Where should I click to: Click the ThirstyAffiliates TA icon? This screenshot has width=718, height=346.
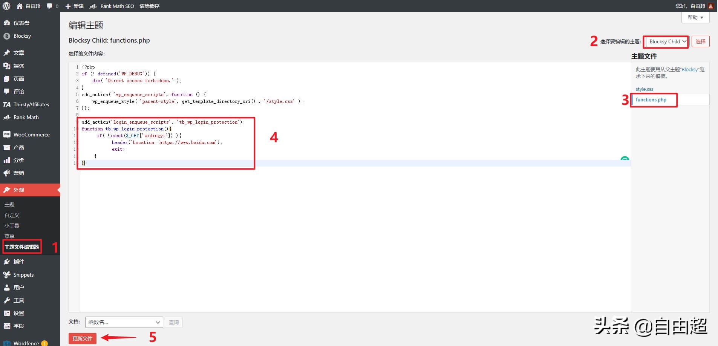pyautogui.click(x=7, y=104)
